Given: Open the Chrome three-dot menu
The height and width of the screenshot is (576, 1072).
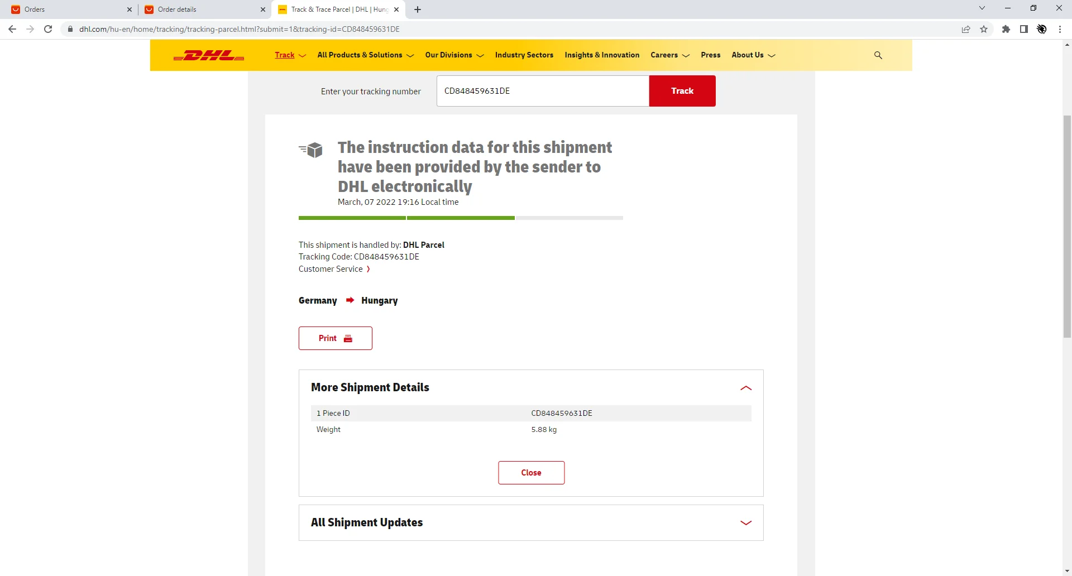Looking at the screenshot, I should (x=1060, y=29).
